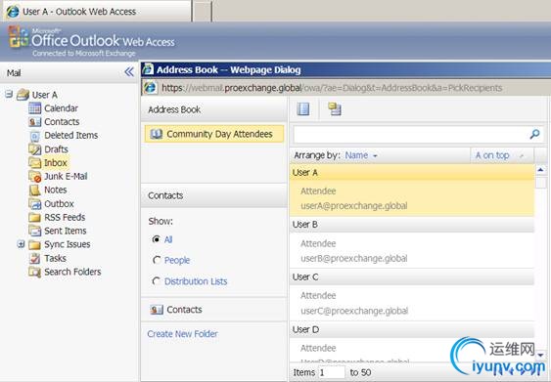Click the Sync Issues folder icon
Image resolution: width=551 pixels, height=382 pixels.
[x=34, y=244]
